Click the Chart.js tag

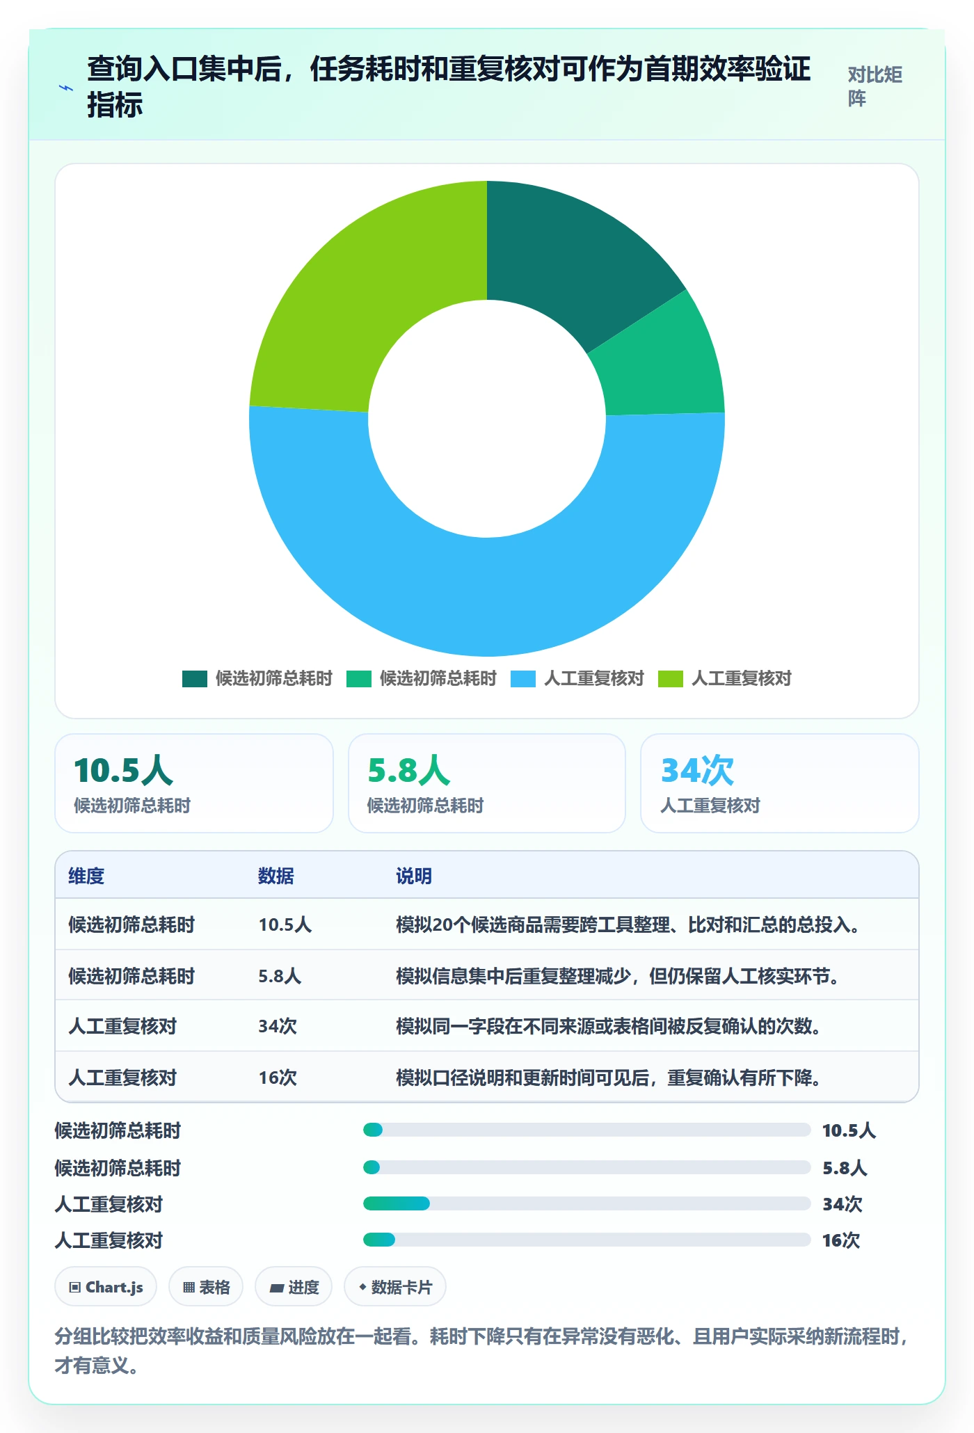click(x=106, y=1287)
